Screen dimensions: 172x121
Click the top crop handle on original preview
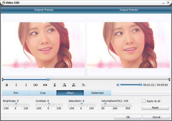tap(43, 22)
